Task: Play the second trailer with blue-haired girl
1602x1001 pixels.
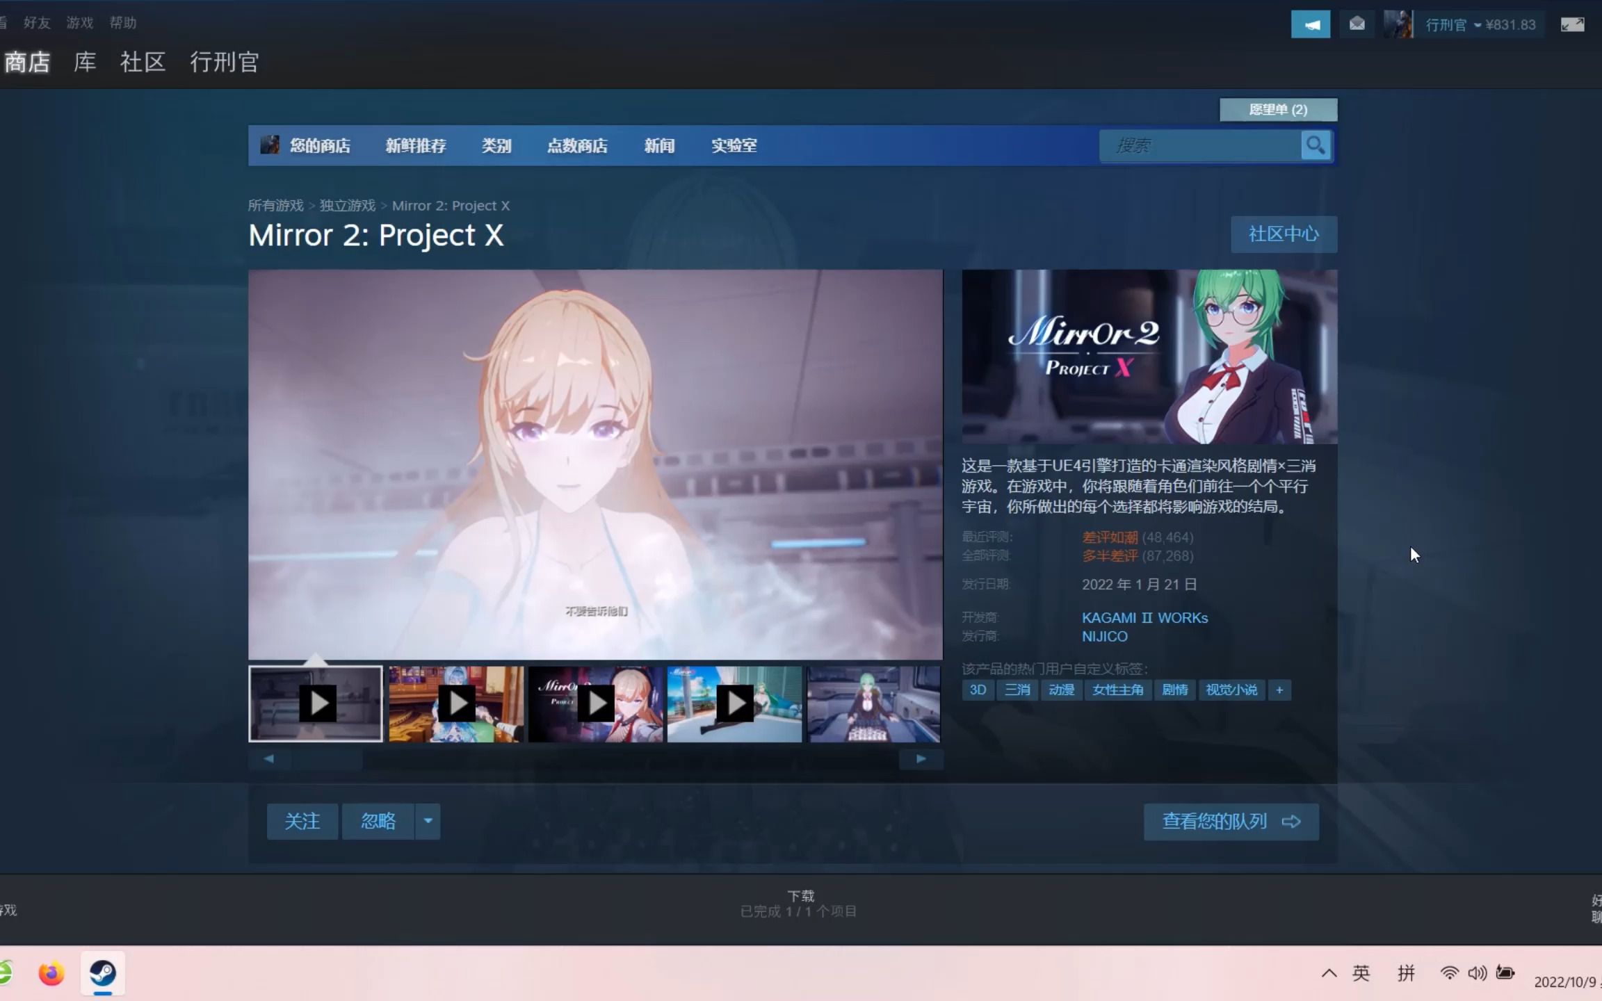Action: [456, 704]
